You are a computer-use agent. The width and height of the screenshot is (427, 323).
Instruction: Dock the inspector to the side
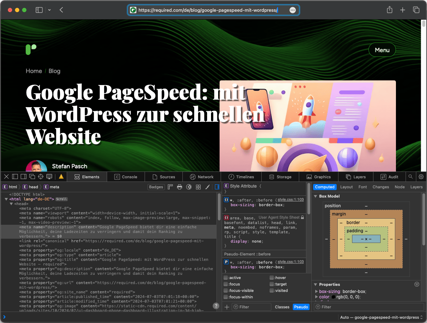23,177
